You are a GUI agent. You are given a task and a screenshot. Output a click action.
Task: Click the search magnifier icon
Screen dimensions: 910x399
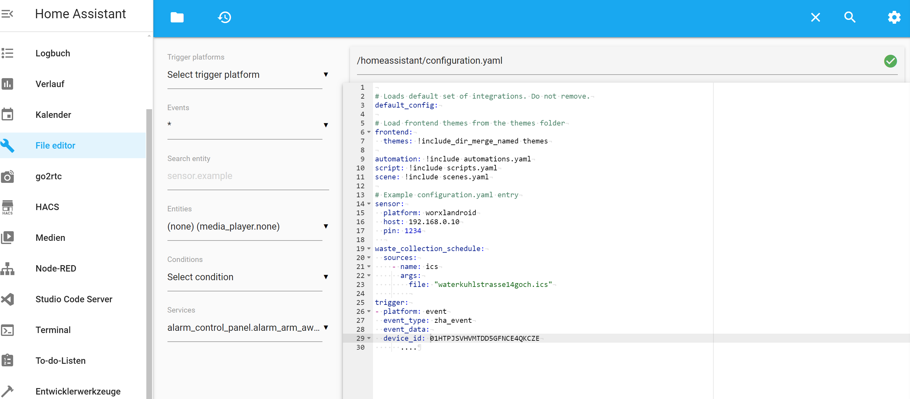coord(849,17)
